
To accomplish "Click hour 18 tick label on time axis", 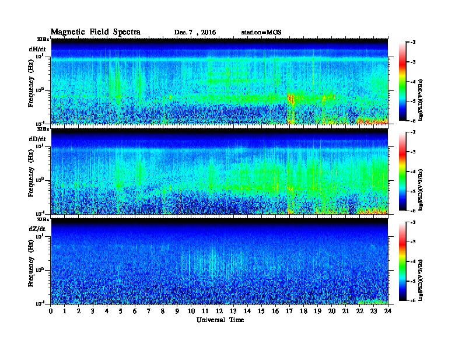I will 303,311.
